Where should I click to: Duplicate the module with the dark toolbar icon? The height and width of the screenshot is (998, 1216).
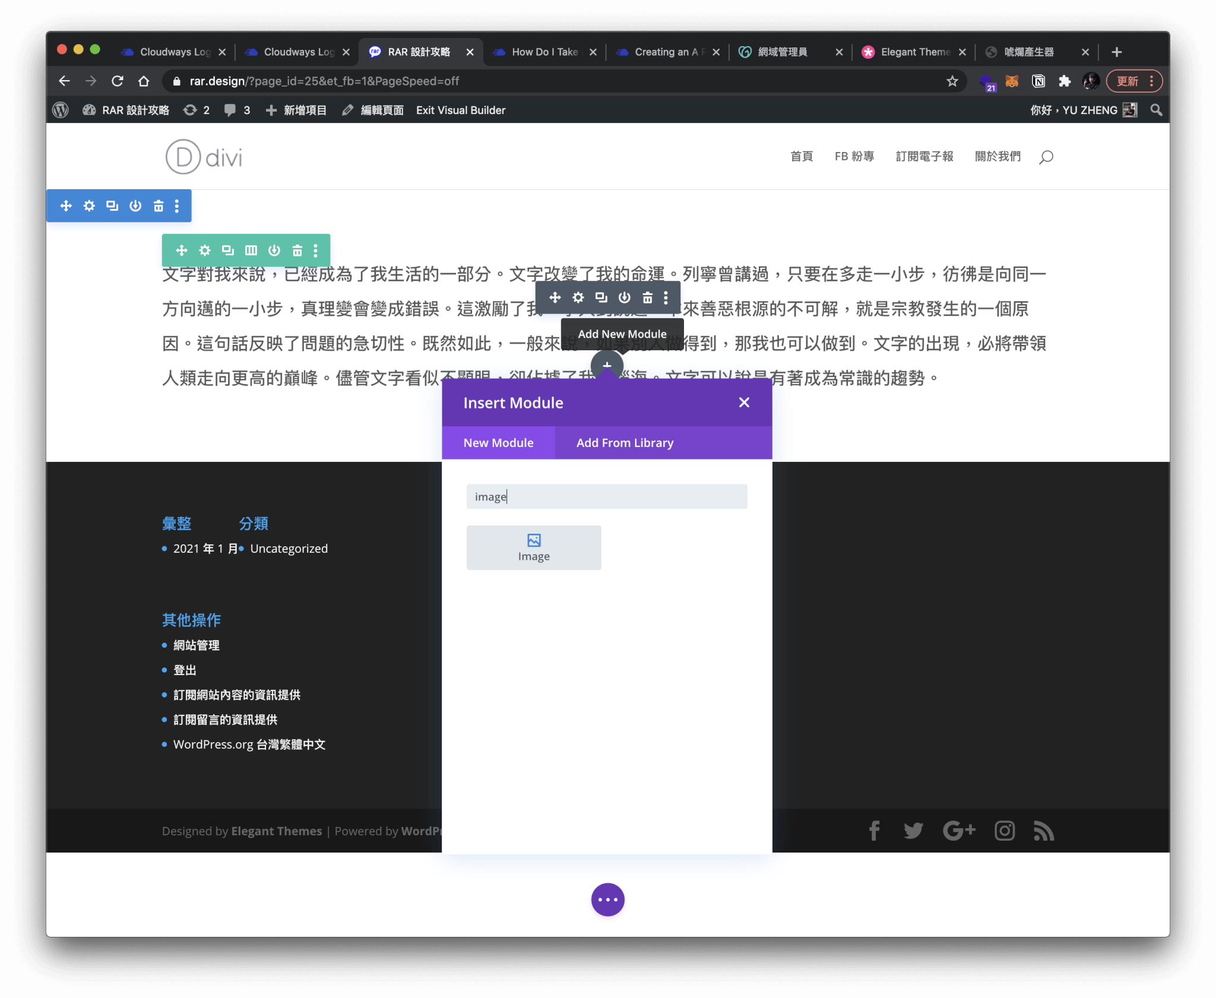point(601,297)
